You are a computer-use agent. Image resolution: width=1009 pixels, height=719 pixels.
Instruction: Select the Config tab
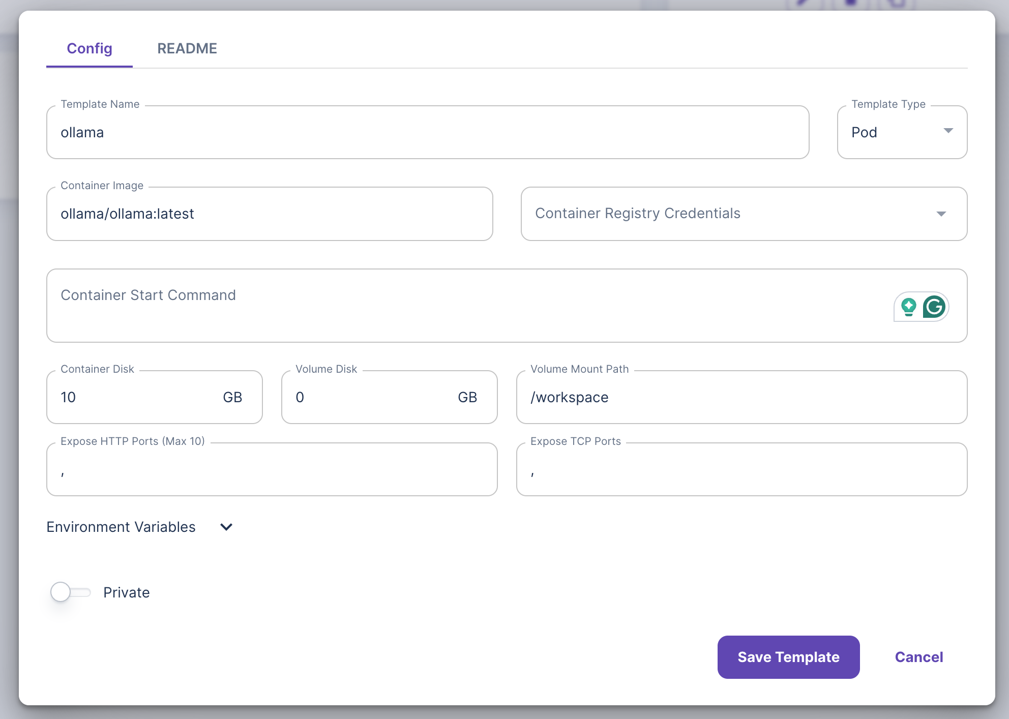click(x=89, y=48)
